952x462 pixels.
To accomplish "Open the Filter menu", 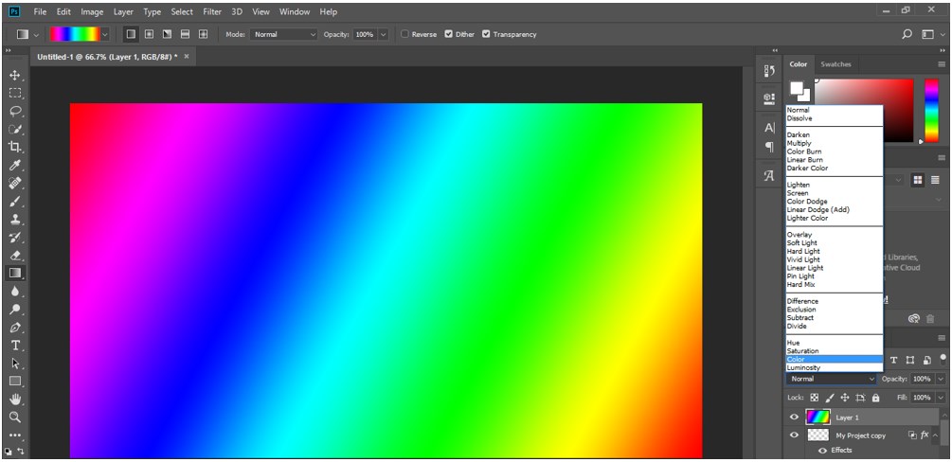I will tap(212, 11).
